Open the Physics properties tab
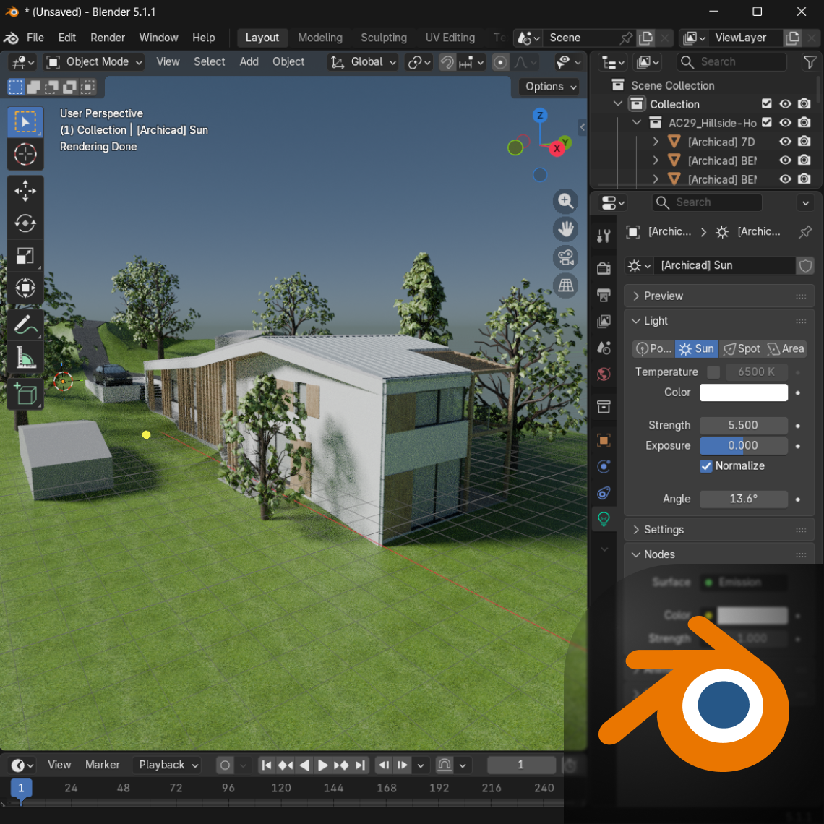 [x=604, y=467]
